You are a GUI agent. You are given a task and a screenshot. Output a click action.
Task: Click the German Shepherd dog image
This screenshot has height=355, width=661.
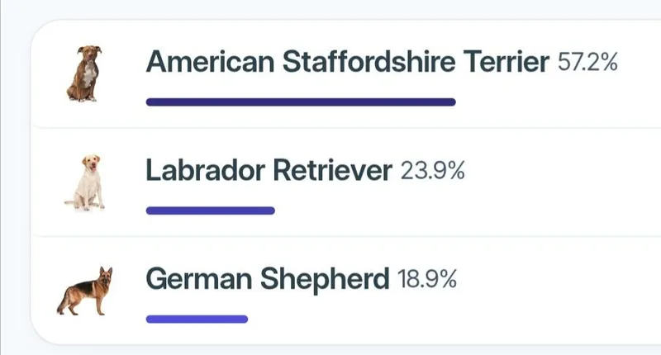[85, 291]
